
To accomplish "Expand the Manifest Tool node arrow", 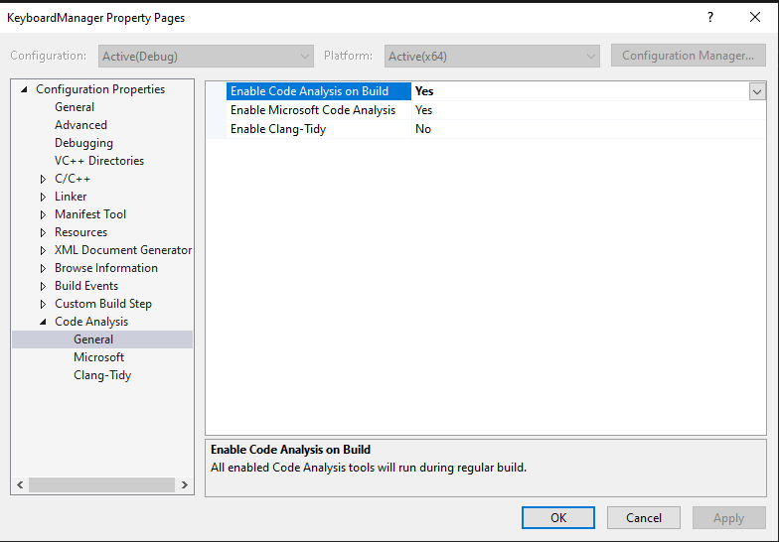I will coord(44,214).
